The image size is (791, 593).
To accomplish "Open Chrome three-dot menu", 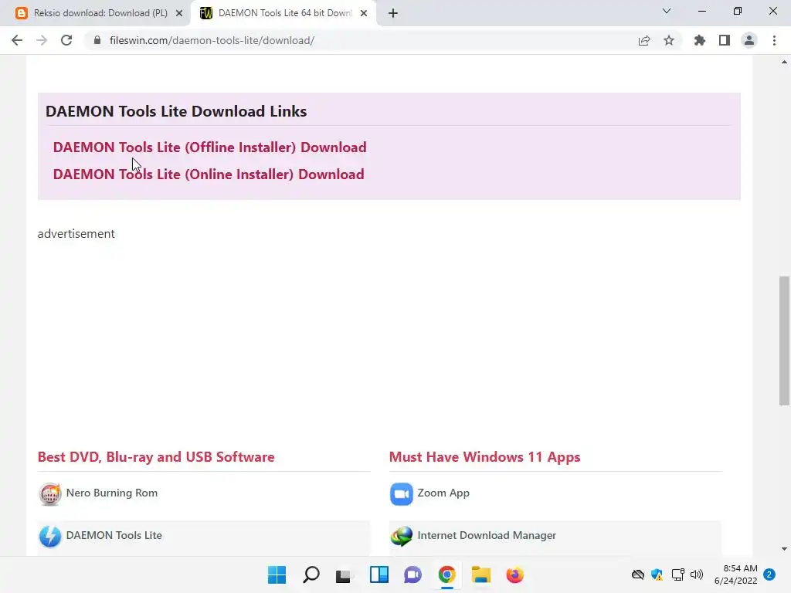I will [x=774, y=40].
